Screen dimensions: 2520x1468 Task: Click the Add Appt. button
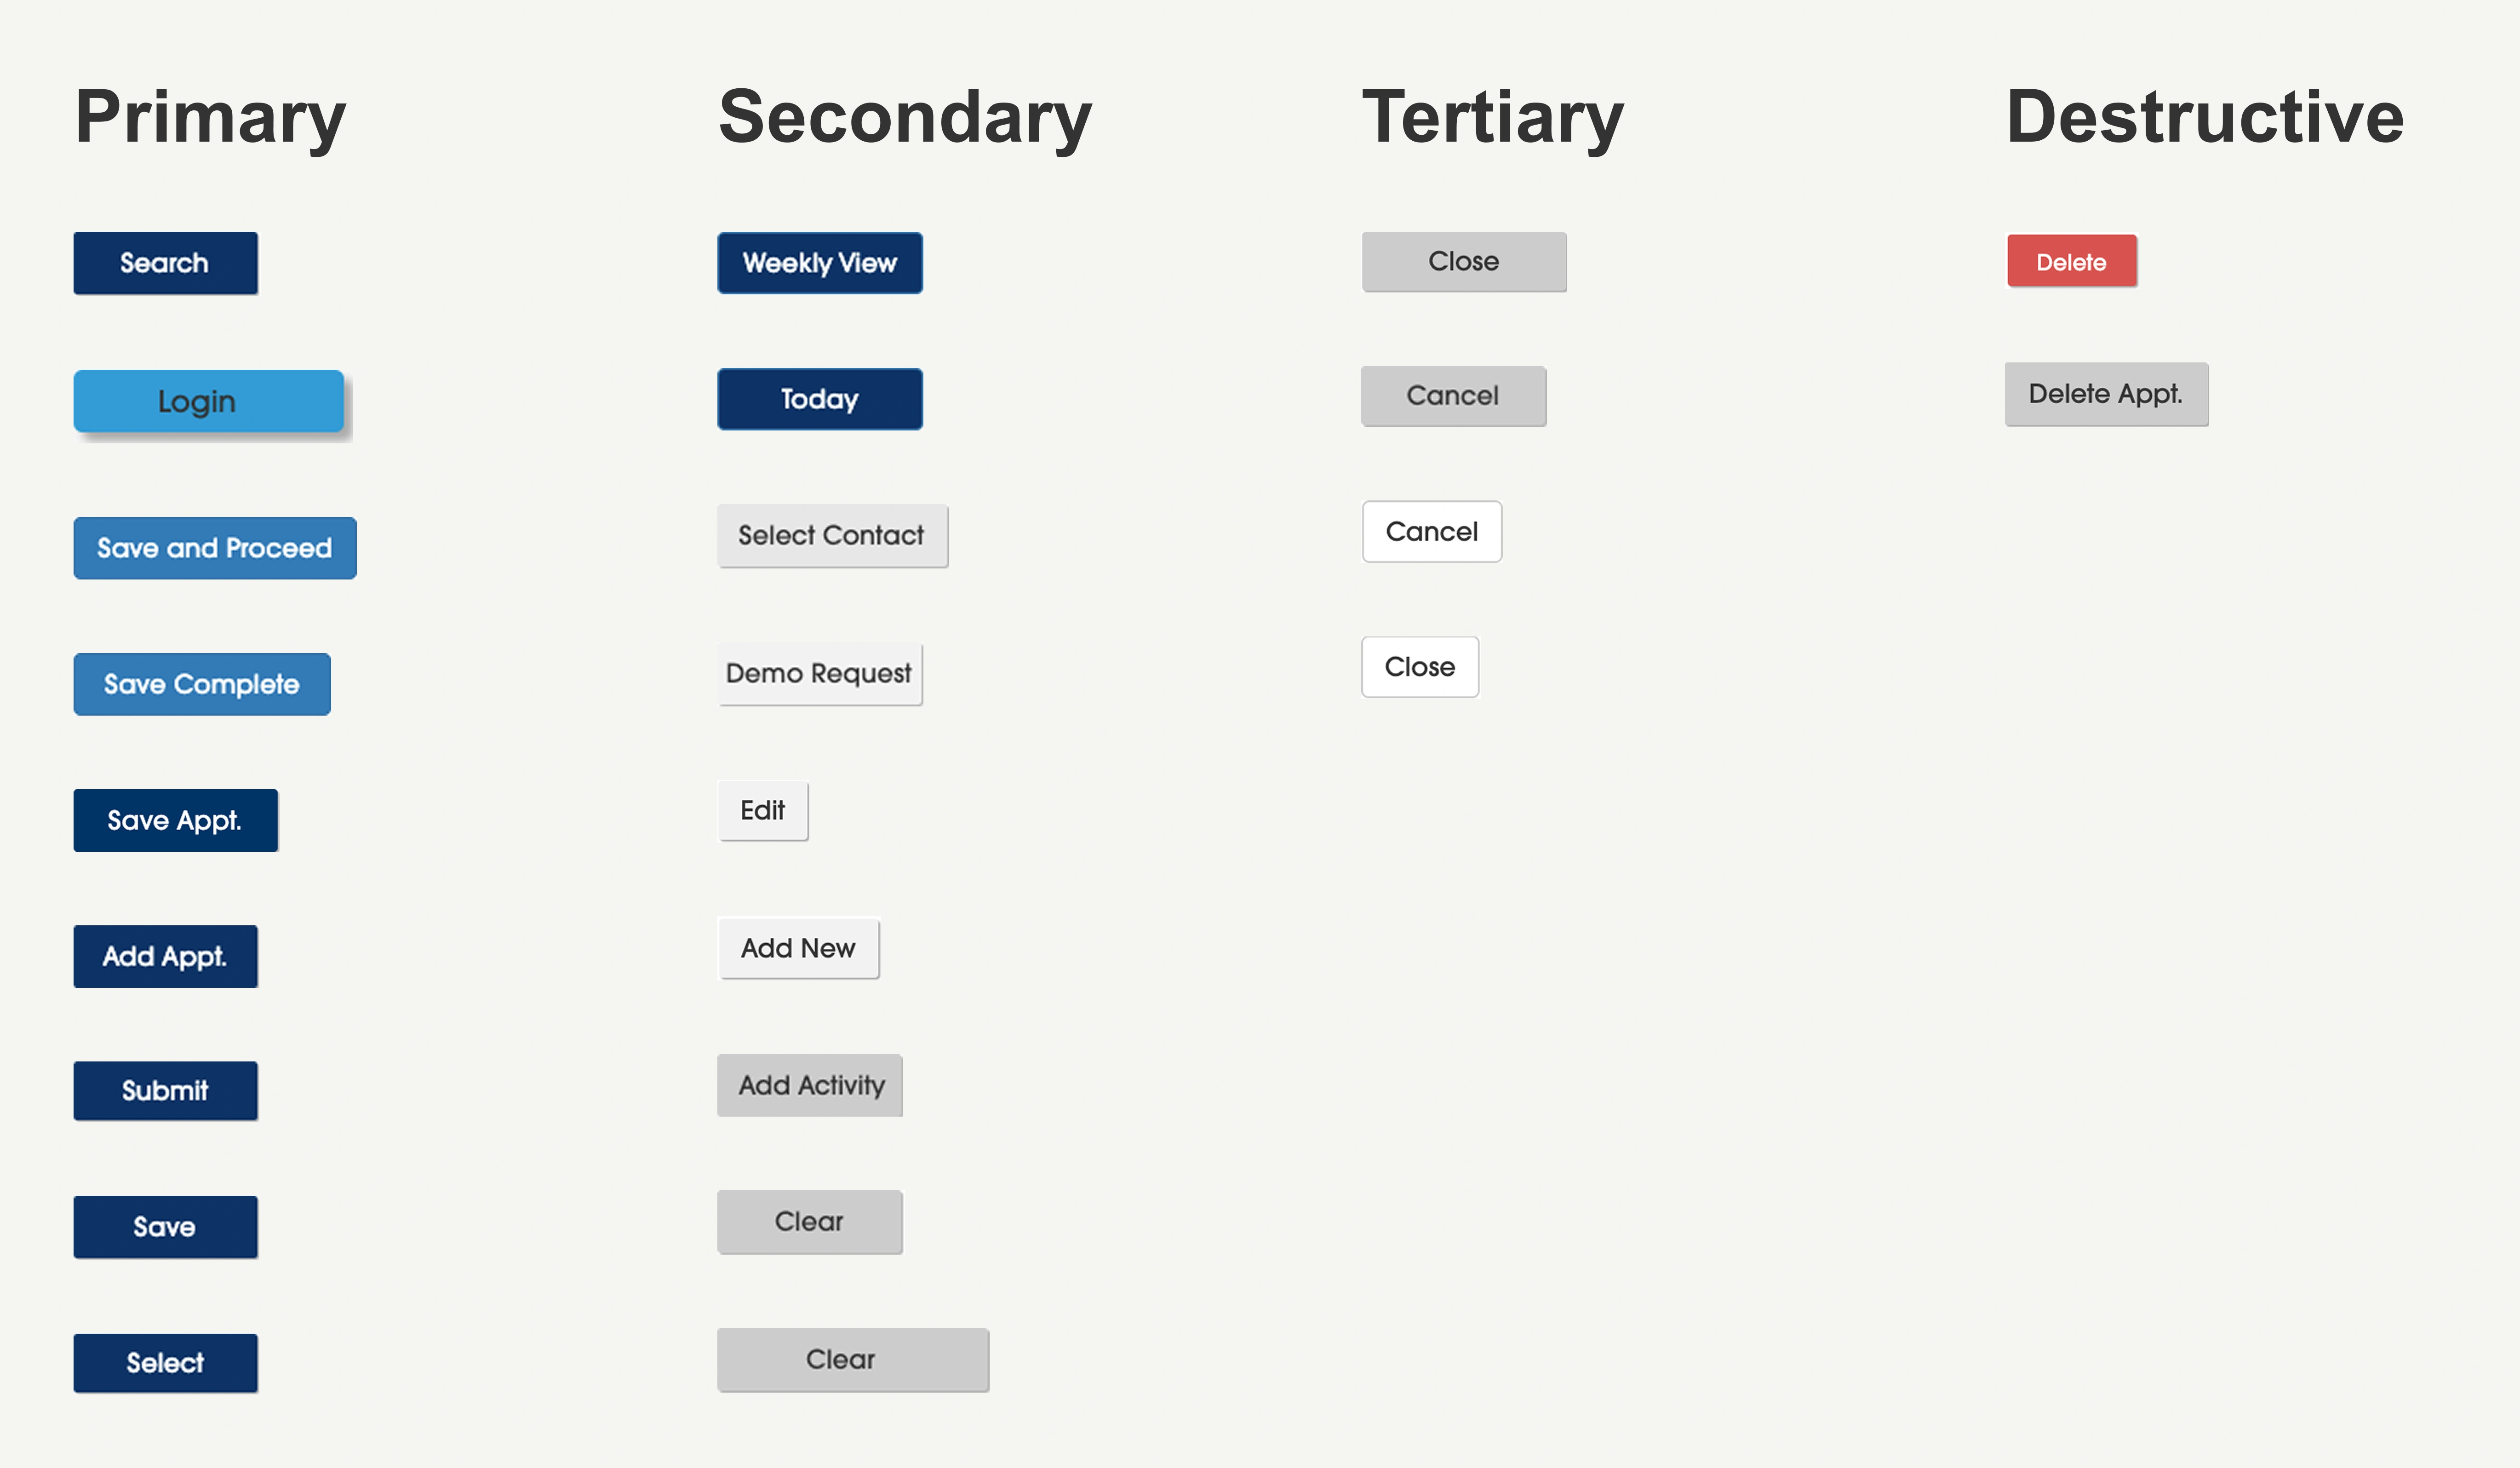coord(165,956)
